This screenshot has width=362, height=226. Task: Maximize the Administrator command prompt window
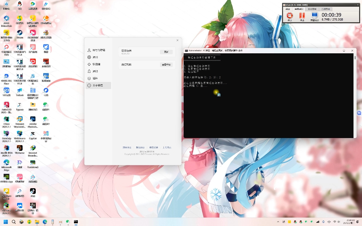(344, 51)
